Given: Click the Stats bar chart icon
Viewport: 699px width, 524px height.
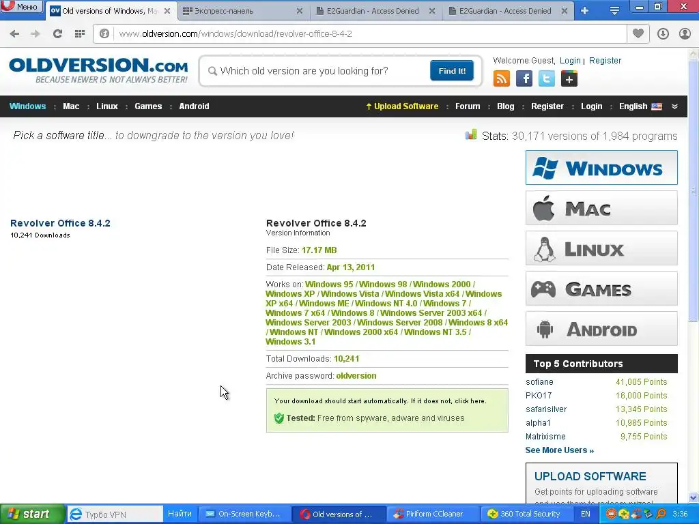Looking at the screenshot, I should coord(471,134).
